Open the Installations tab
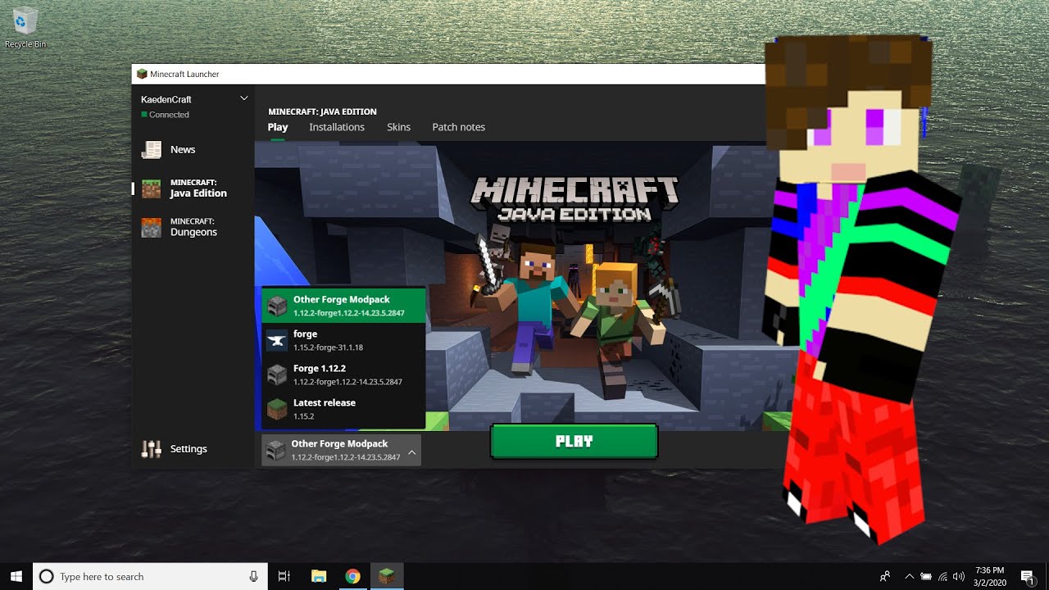The width and height of the screenshot is (1049, 590). tap(337, 127)
